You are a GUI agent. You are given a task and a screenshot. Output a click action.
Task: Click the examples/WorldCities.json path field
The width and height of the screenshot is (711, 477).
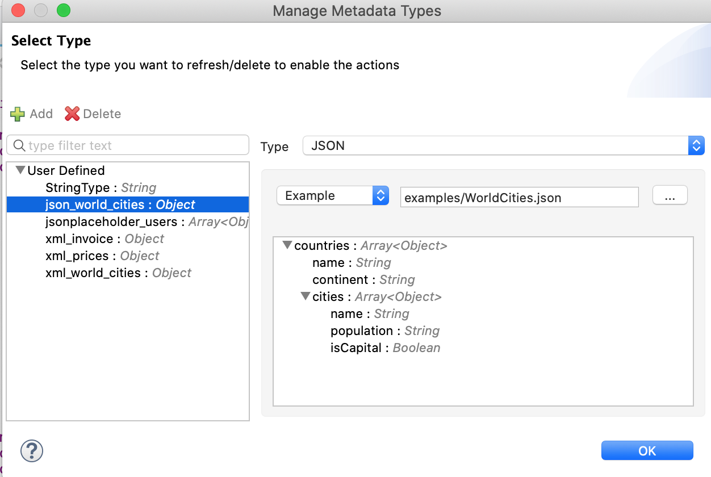519,198
